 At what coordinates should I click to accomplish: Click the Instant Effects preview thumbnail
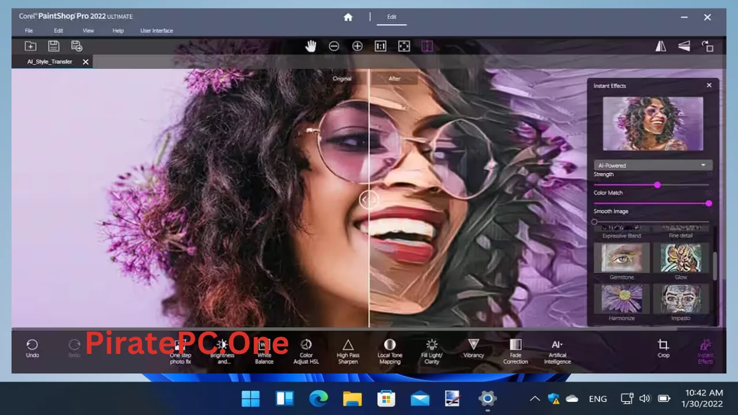(x=653, y=123)
